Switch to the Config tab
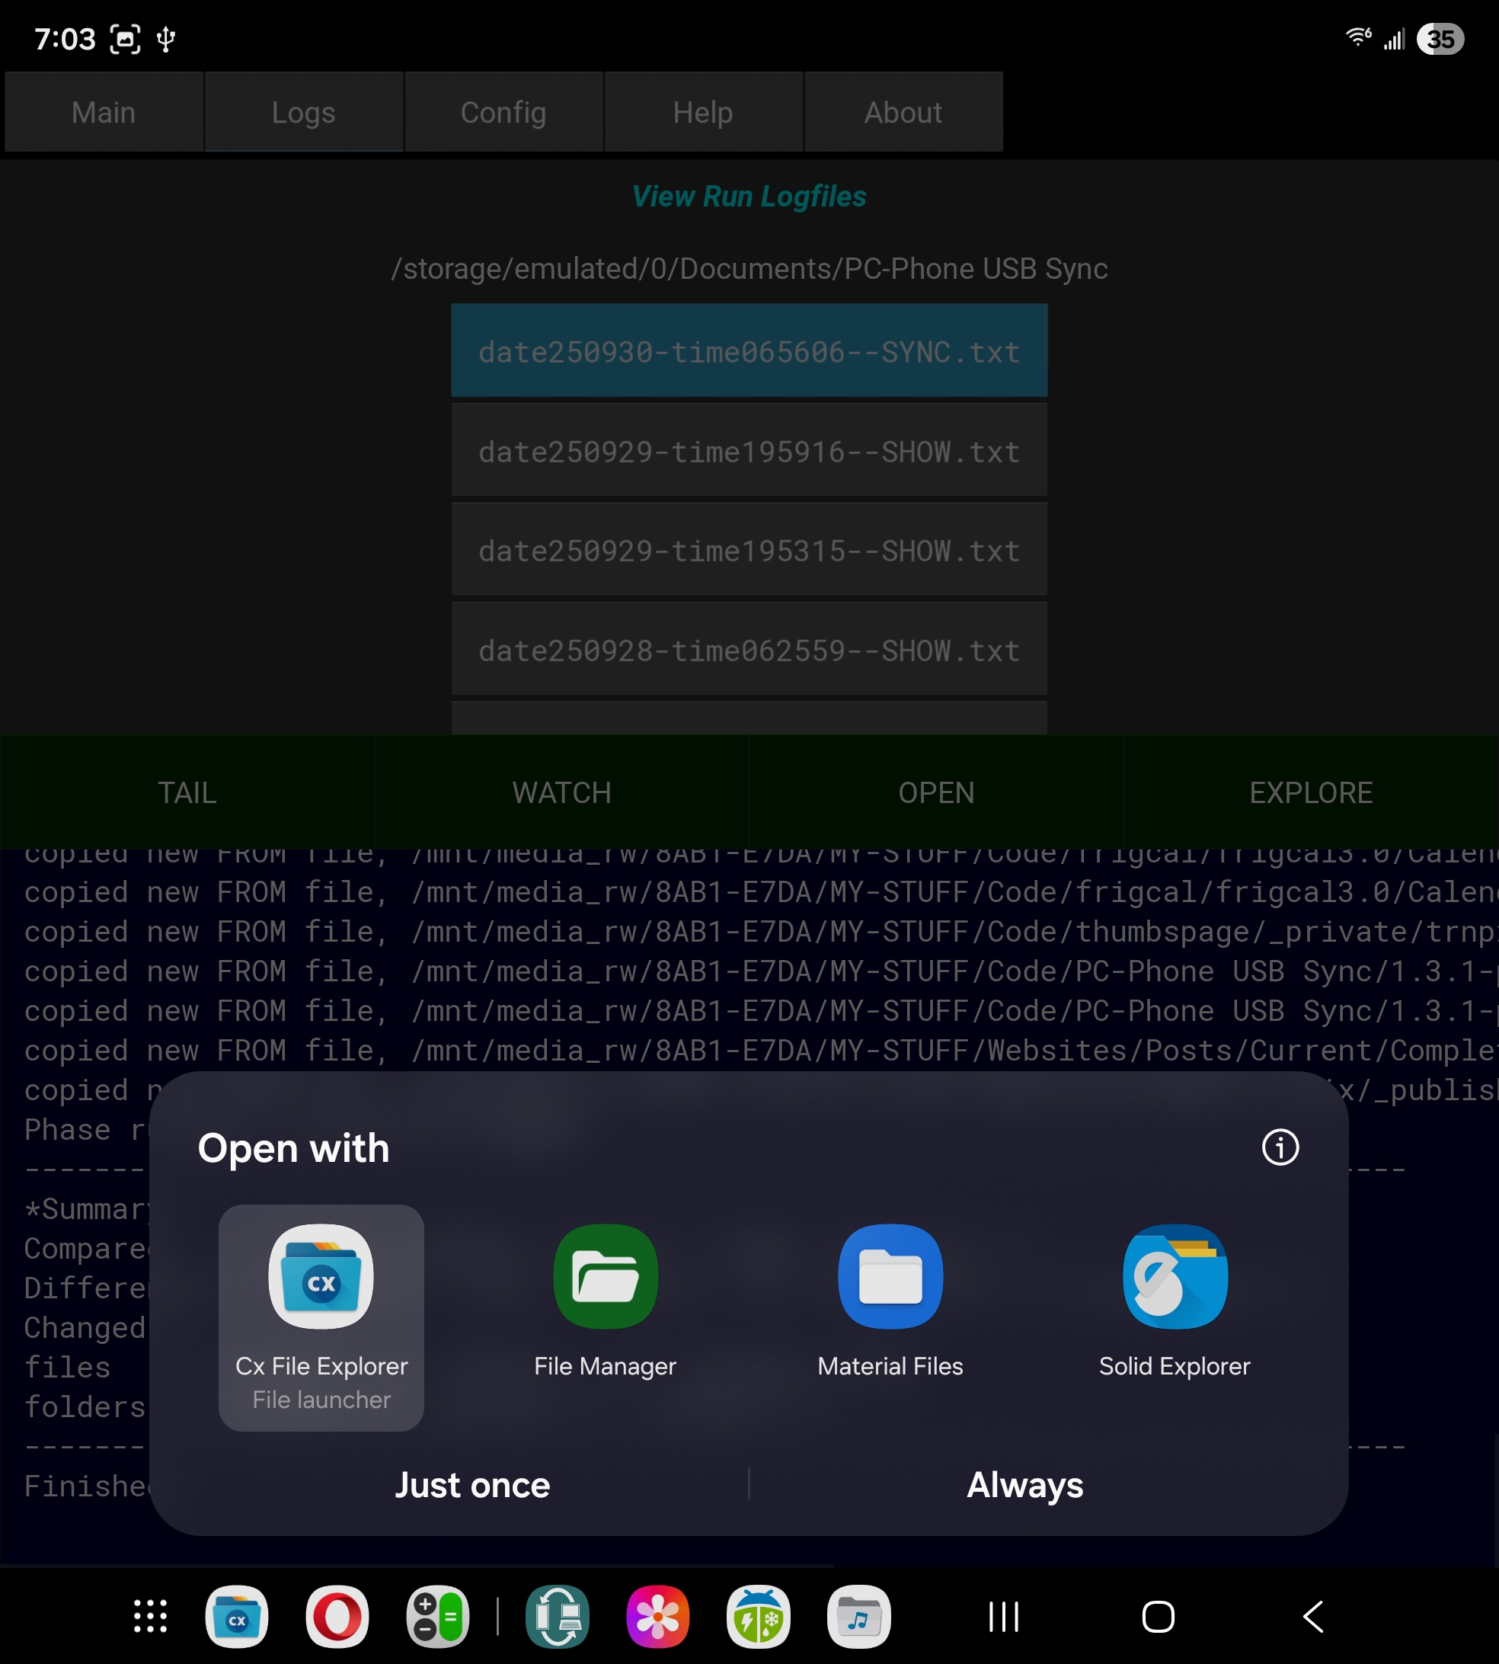Screen dimensions: 1499x1664 503,112
